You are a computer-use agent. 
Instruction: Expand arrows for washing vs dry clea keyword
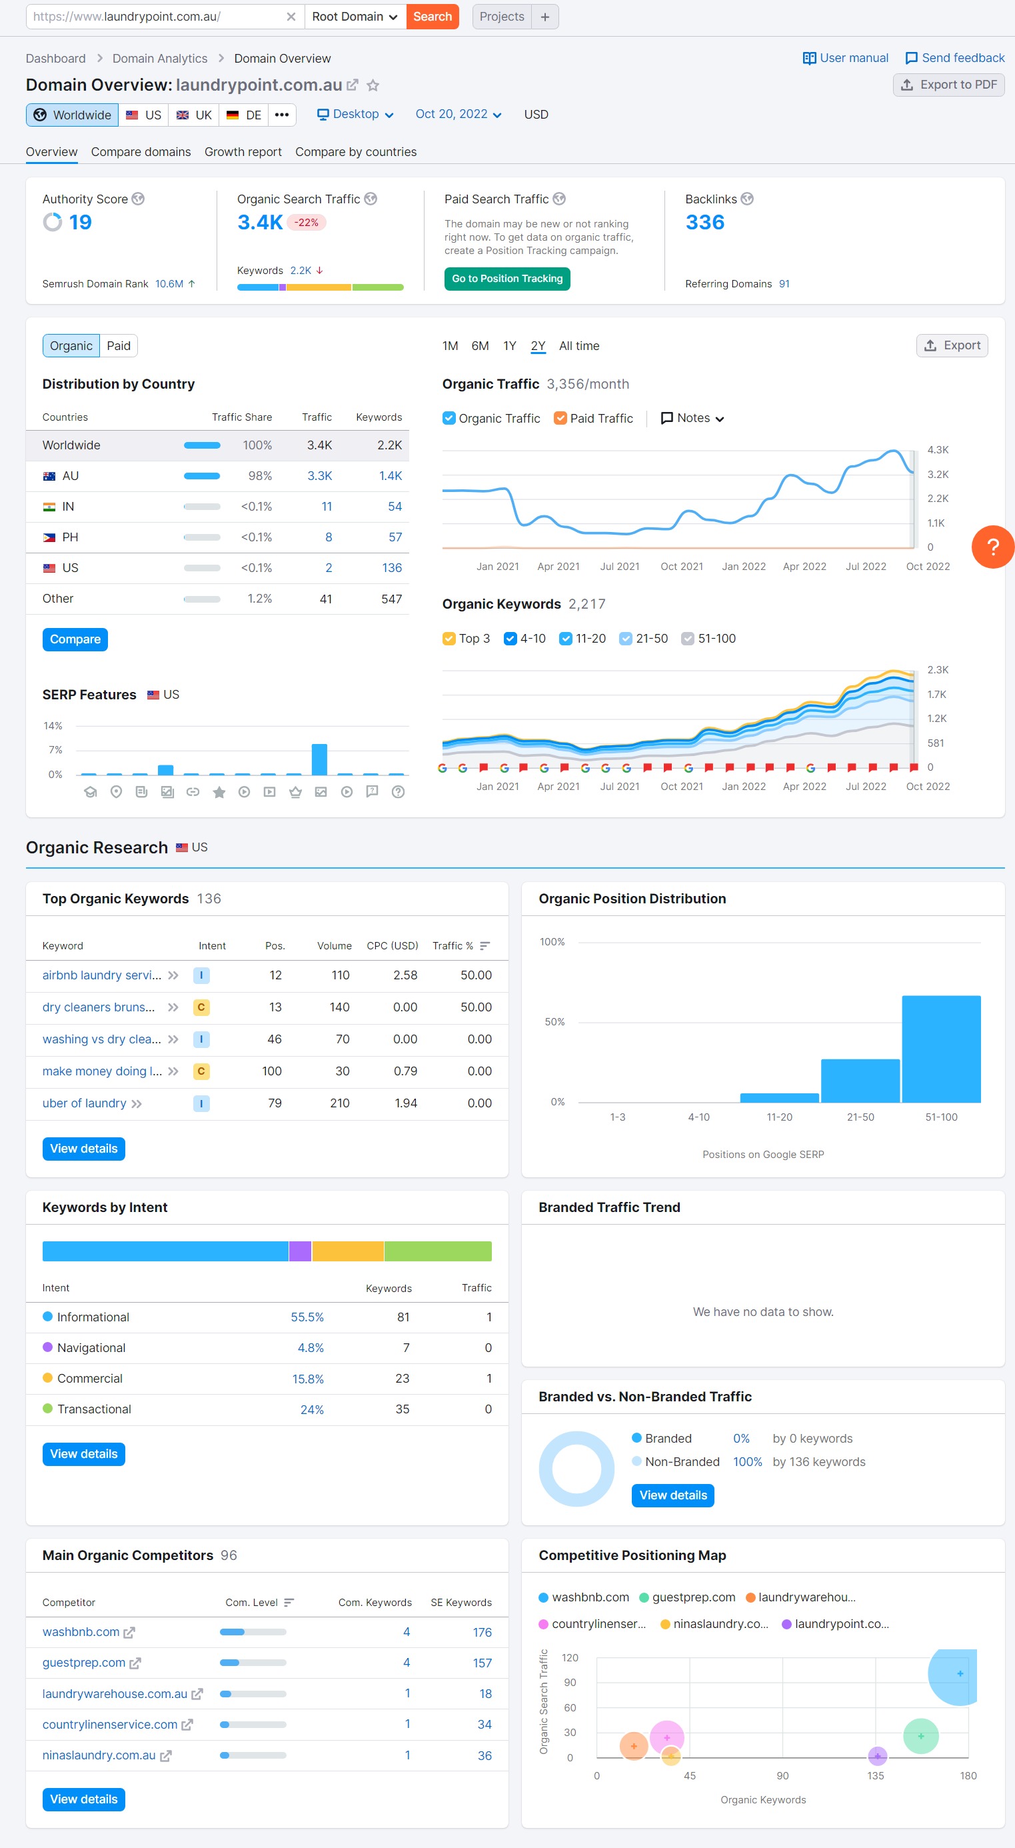coord(173,1039)
